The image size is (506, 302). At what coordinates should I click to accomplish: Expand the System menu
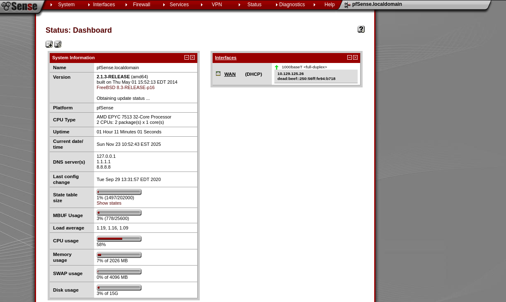[66, 5]
